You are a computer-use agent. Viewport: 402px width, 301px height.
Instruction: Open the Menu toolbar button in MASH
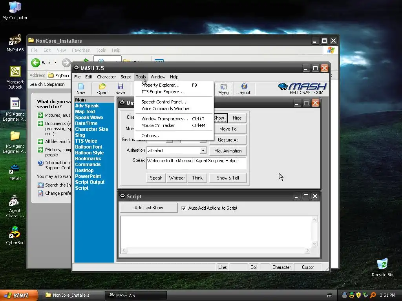[223, 89]
